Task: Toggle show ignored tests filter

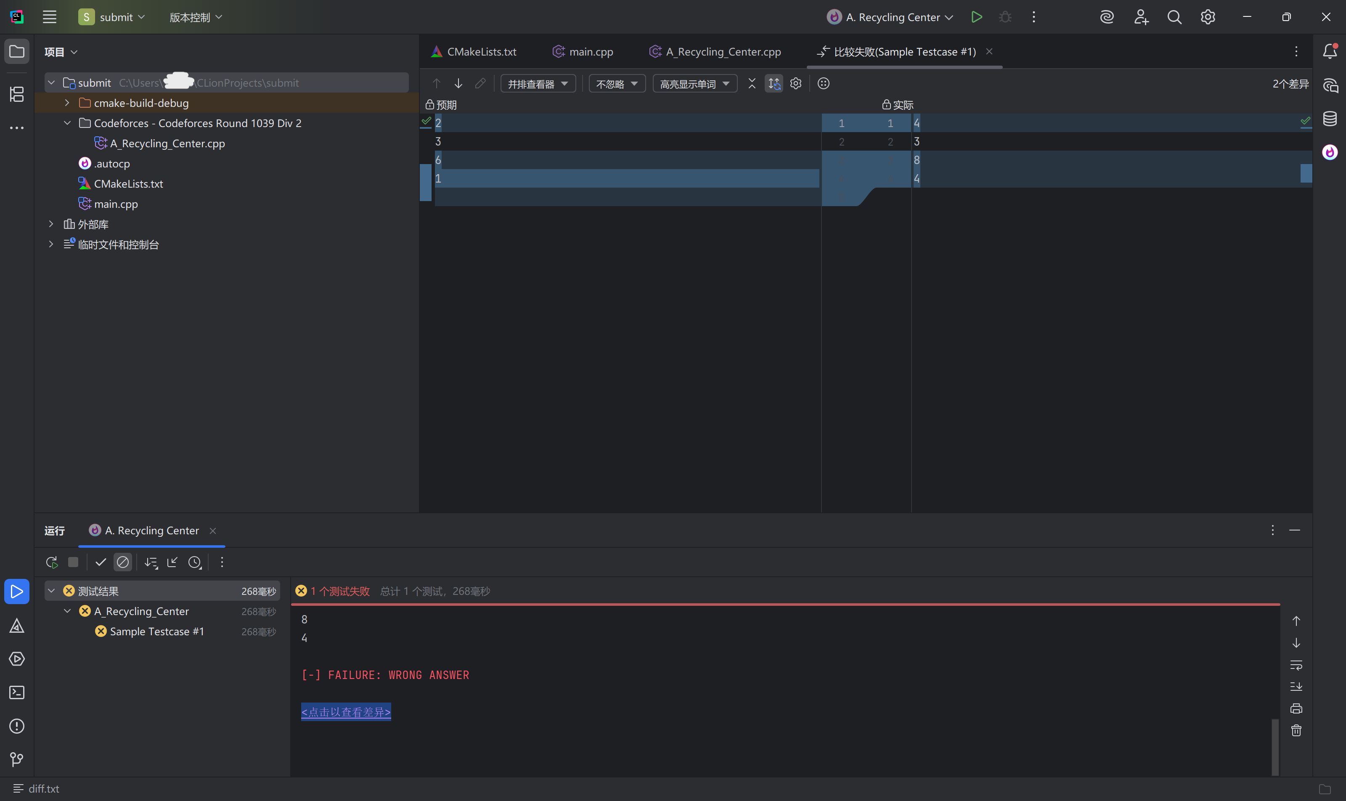Action: (122, 562)
